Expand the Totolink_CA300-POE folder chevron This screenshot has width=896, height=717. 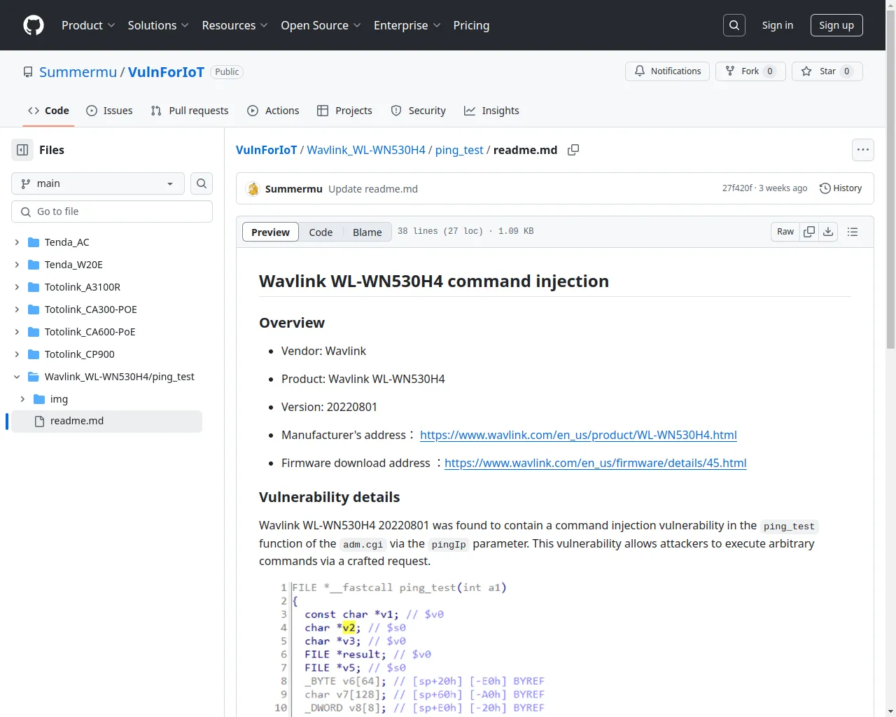click(x=17, y=309)
